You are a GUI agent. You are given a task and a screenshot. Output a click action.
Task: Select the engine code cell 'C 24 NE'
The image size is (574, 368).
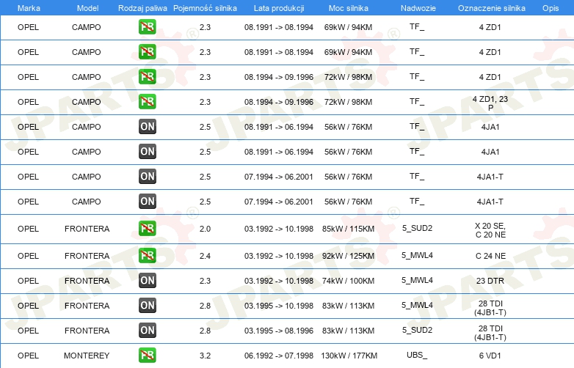pyautogui.click(x=490, y=256)
